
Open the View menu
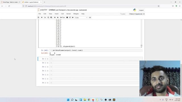[x=50, y=14]
